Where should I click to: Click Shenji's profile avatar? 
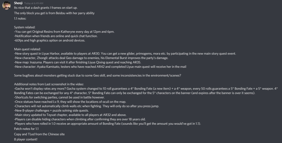click(6, 6)
